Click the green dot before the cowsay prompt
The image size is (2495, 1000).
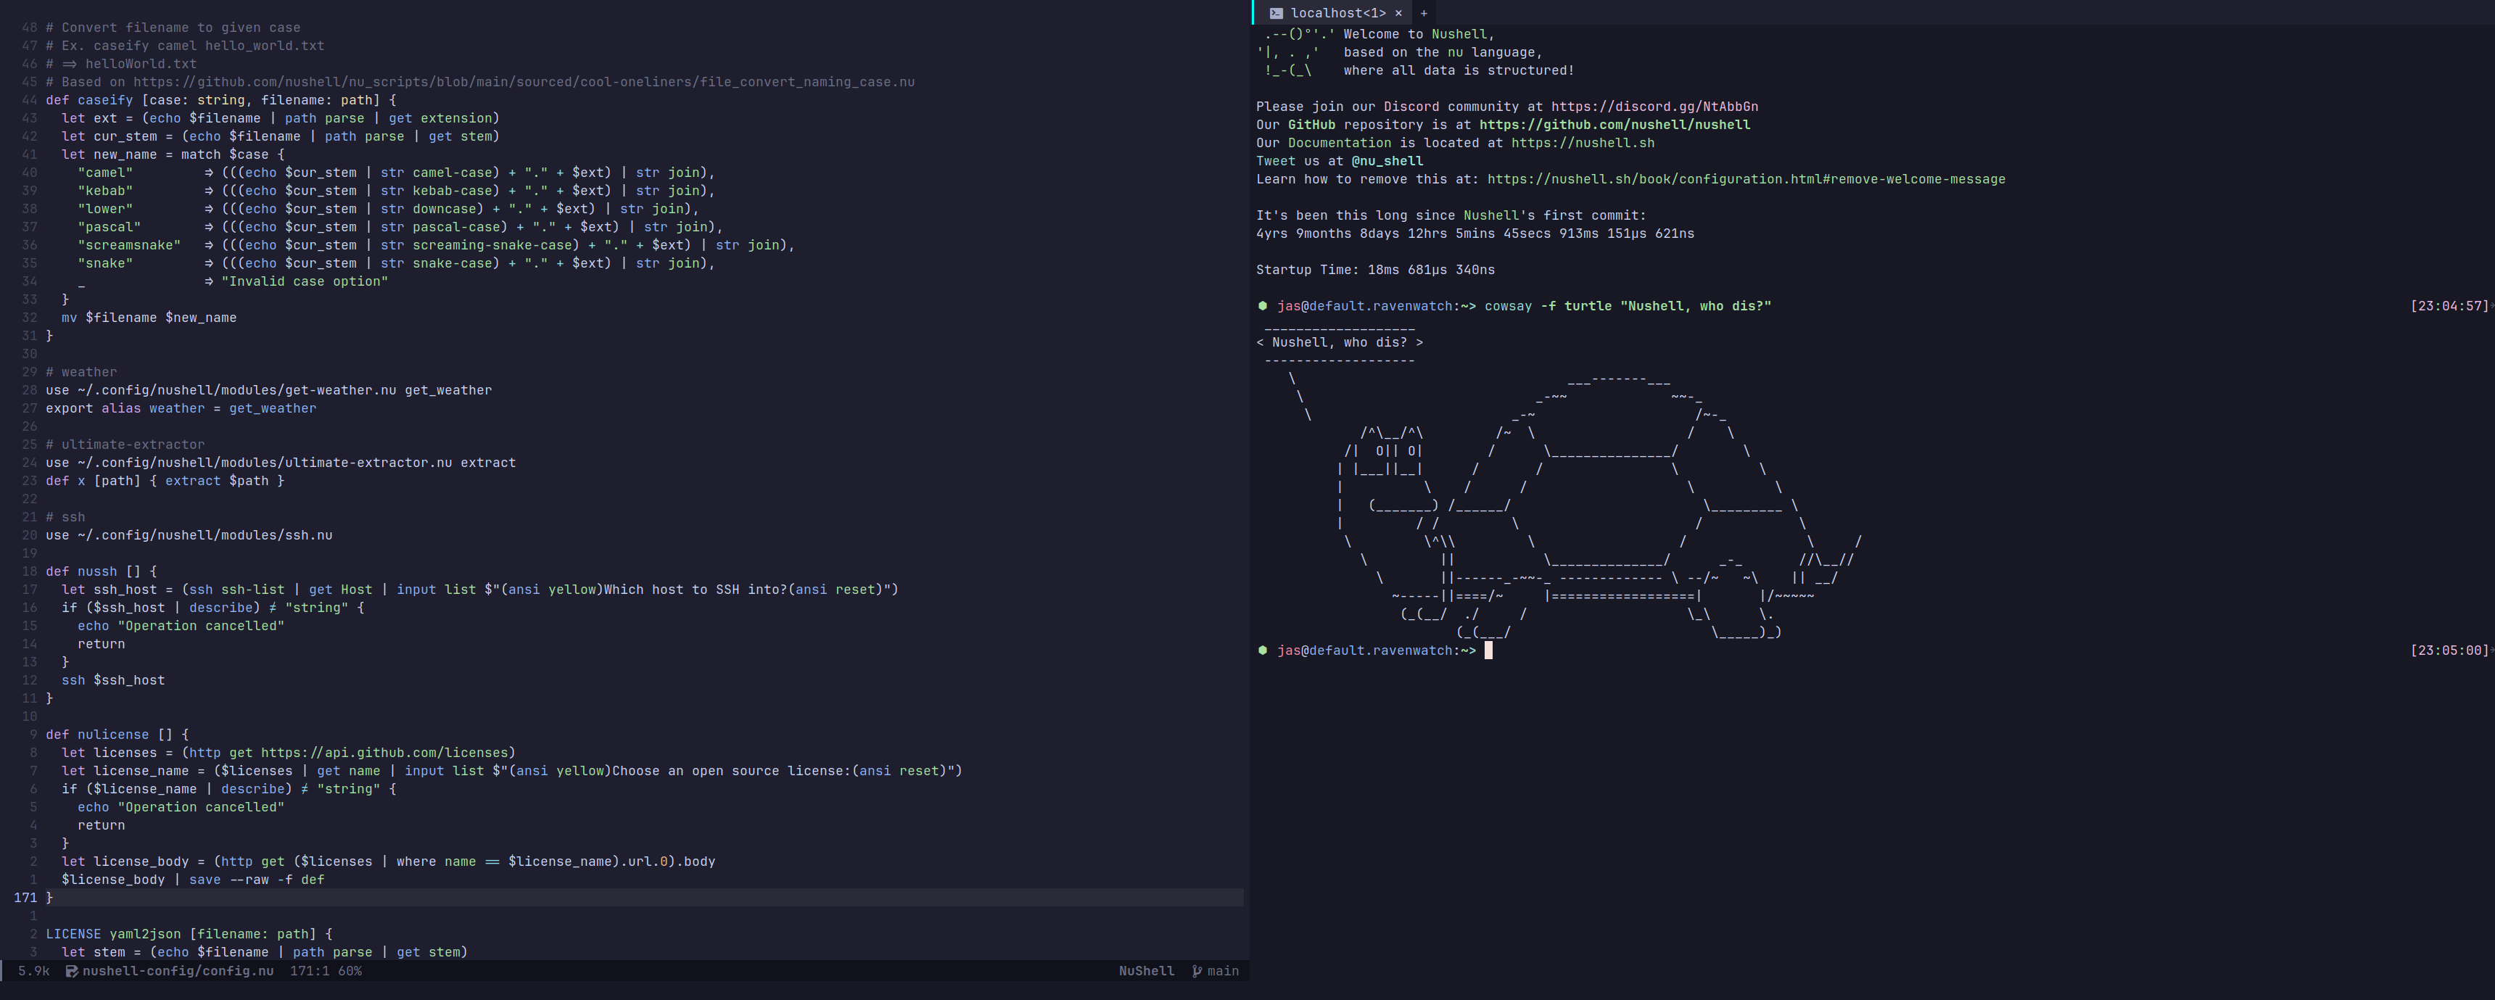[1263, 306]
